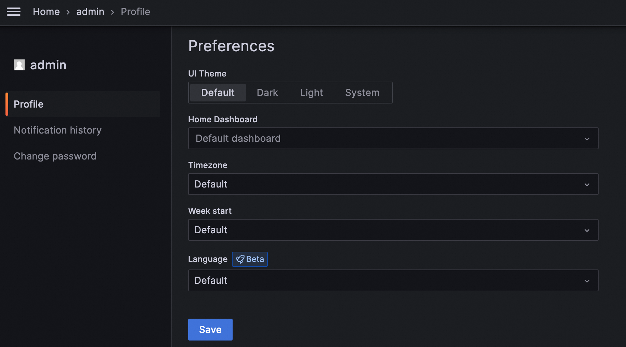The image size is (626, 347).
Task: Click the admin avatar icon
Action: [19, 65]
